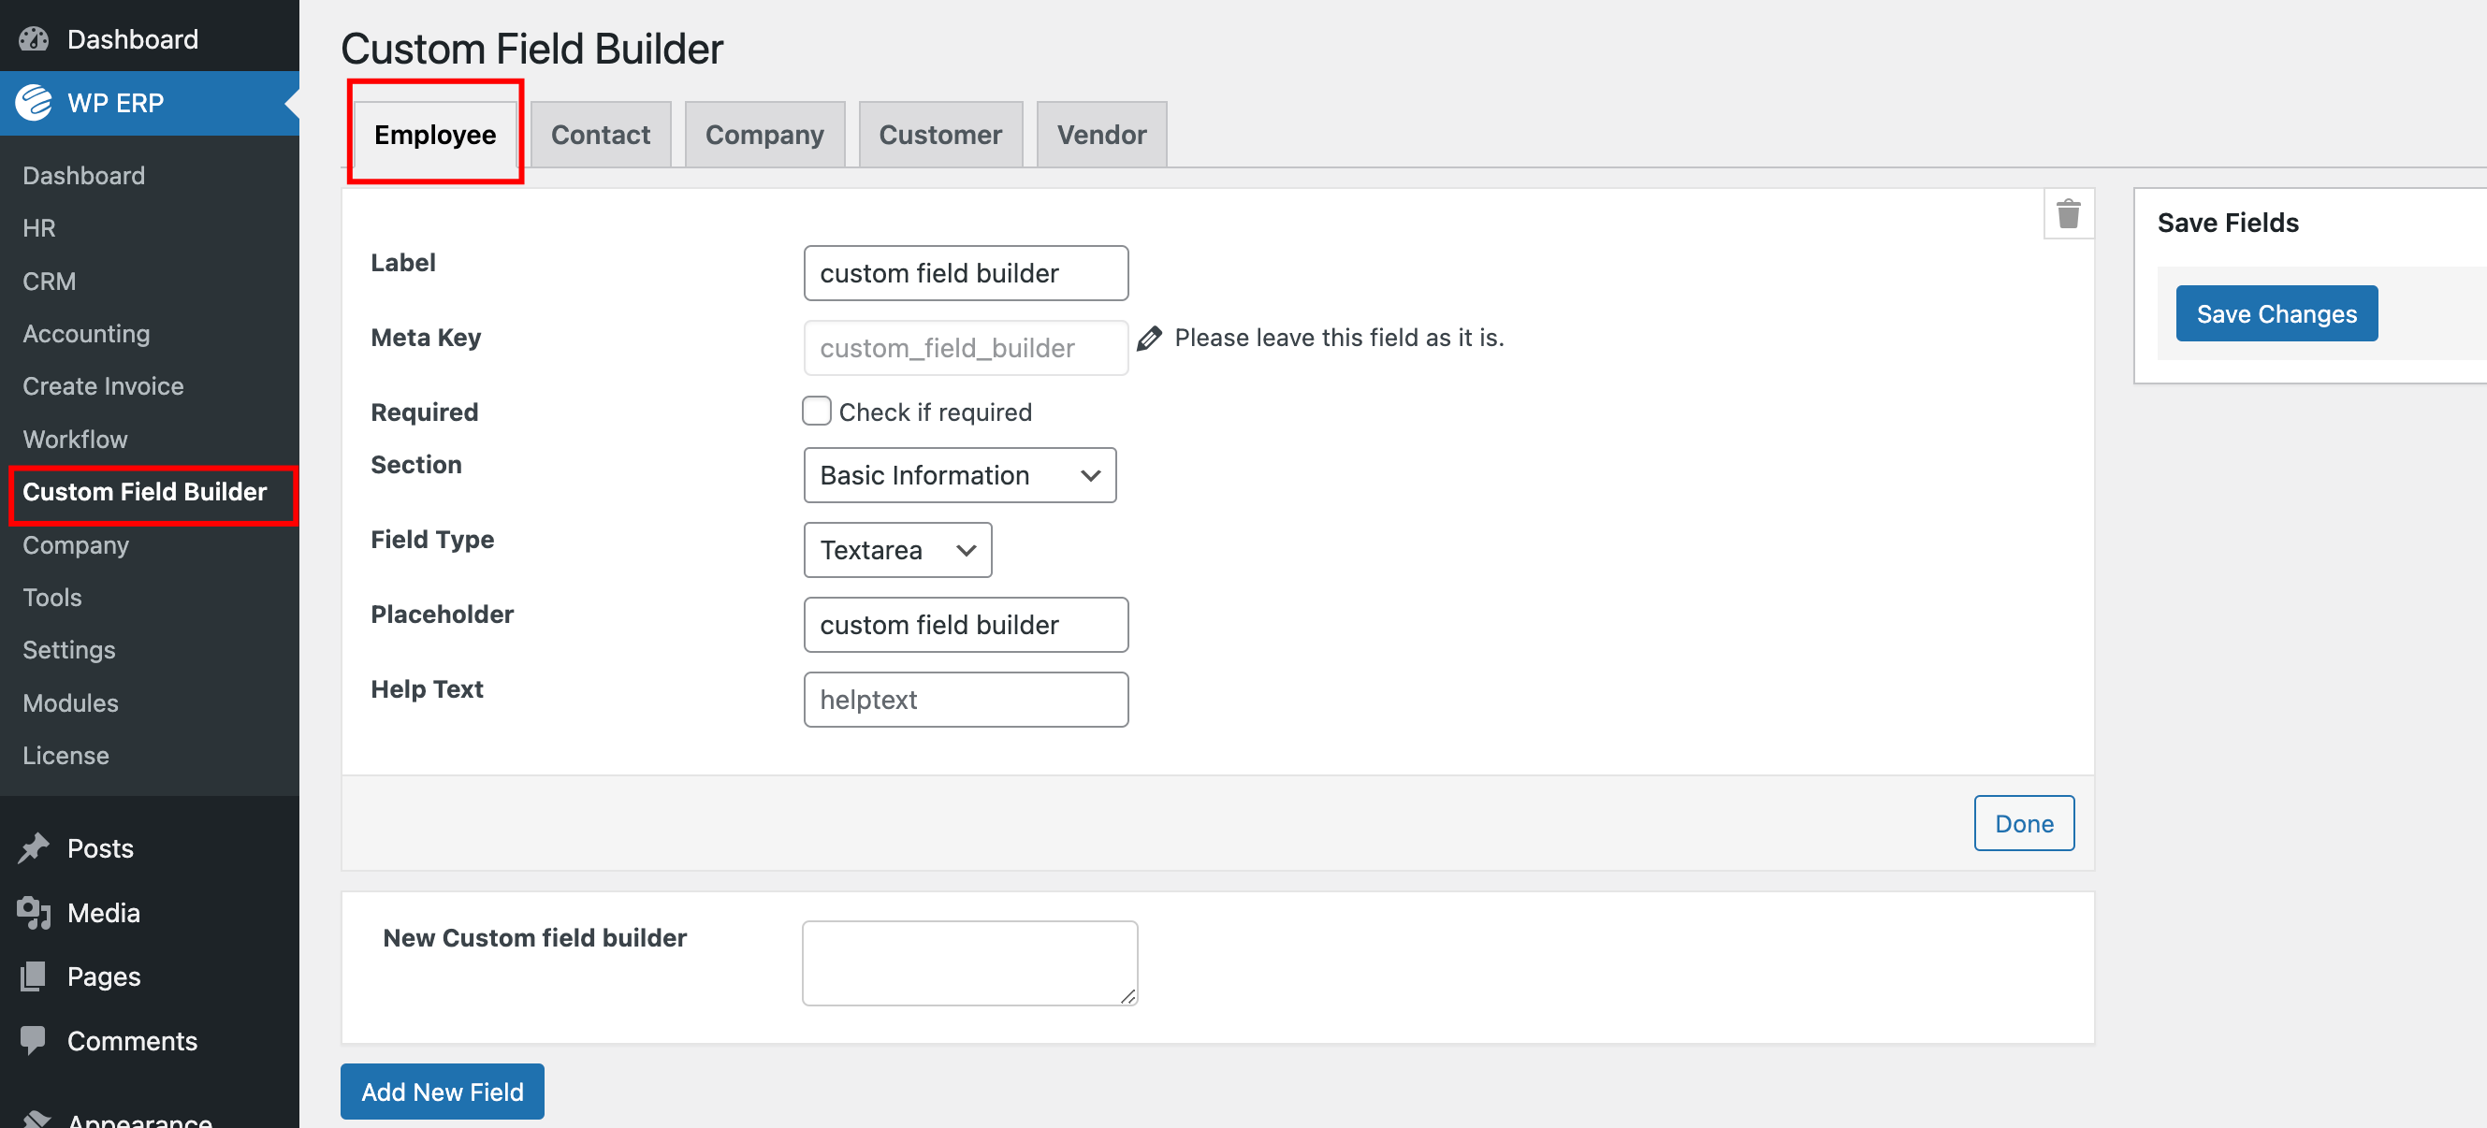Open Tools in the sidebar
The height and width of the screenshot is (1128, 2487).
tap(52, 598)
